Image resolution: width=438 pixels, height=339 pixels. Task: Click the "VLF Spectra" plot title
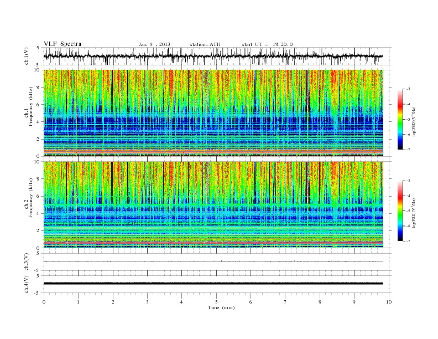pos(62,44)
